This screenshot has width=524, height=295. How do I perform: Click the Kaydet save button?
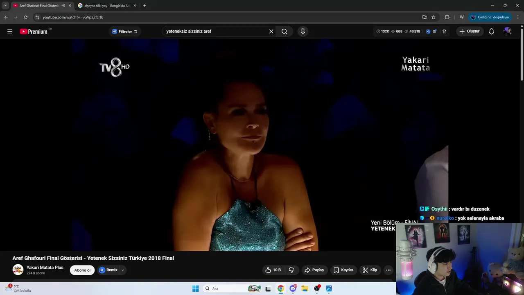(x=343, y=270)
